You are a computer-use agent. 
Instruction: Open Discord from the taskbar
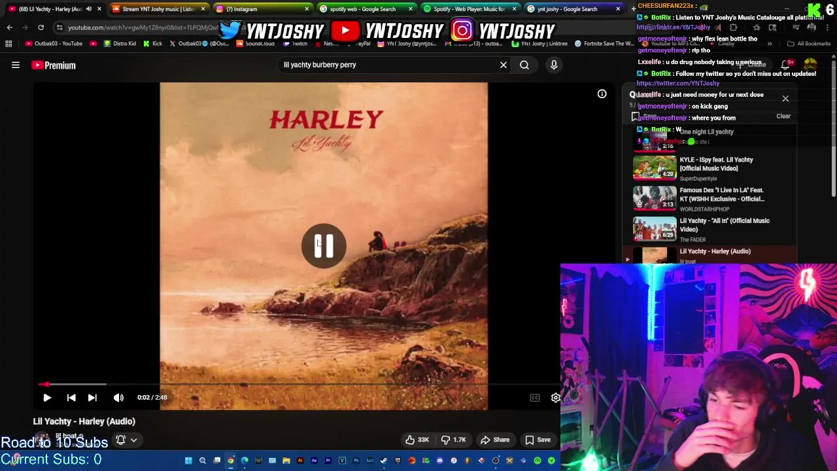439,461
